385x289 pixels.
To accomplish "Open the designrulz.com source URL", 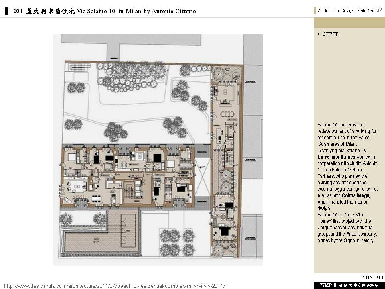I will click(x=114, y=286).
